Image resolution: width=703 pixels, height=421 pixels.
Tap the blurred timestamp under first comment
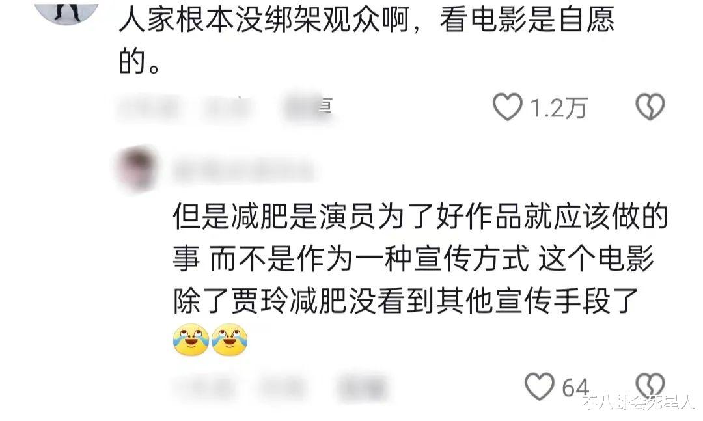point(148,107)
